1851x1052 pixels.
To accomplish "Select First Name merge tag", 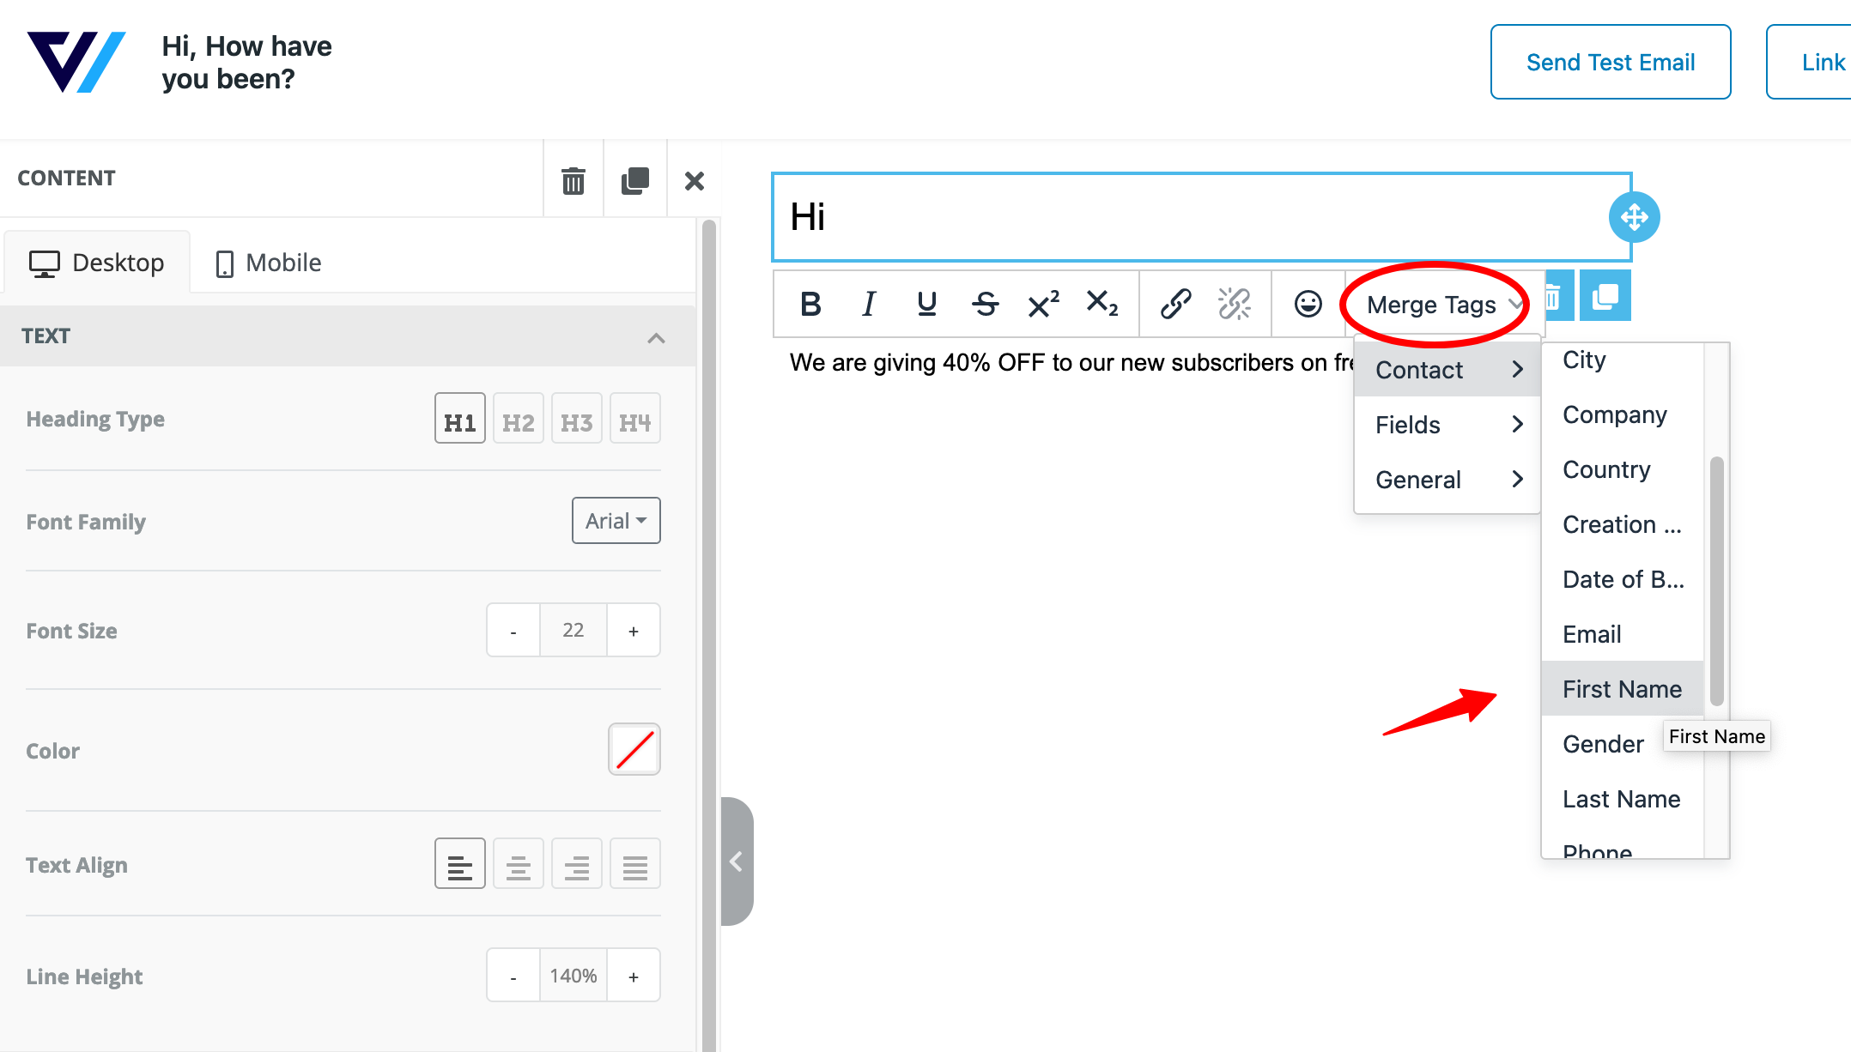I will [x=1621, y=689].
